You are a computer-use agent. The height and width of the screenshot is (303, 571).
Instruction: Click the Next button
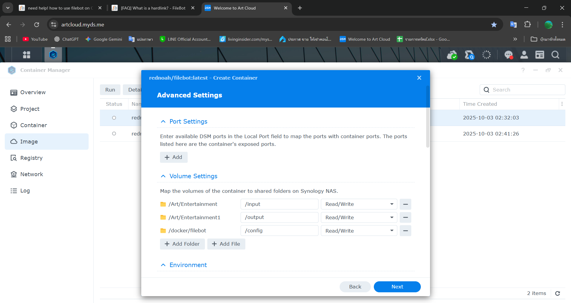397,287
